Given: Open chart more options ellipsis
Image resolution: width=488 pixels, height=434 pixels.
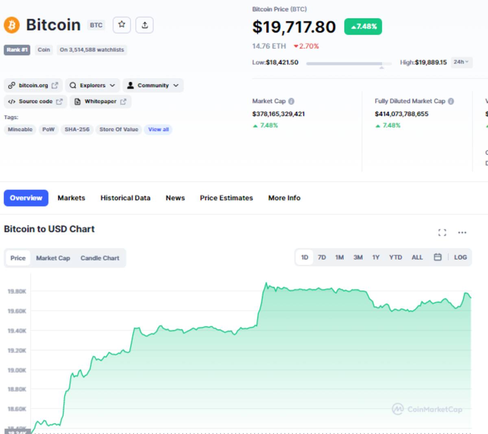Looking at the screenshot, I should point(462,232).
